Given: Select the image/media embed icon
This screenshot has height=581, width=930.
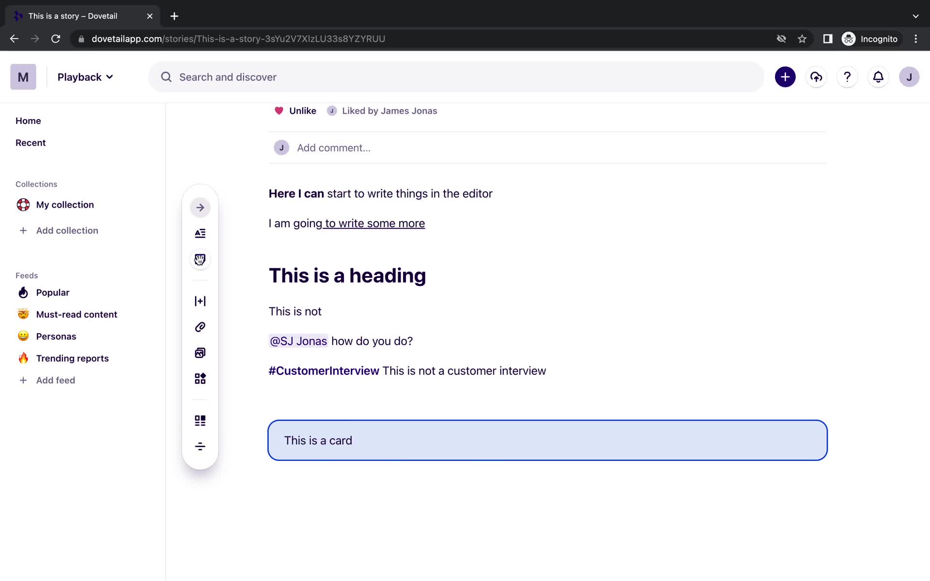Looking at the screenshot, I should [200, 353].
